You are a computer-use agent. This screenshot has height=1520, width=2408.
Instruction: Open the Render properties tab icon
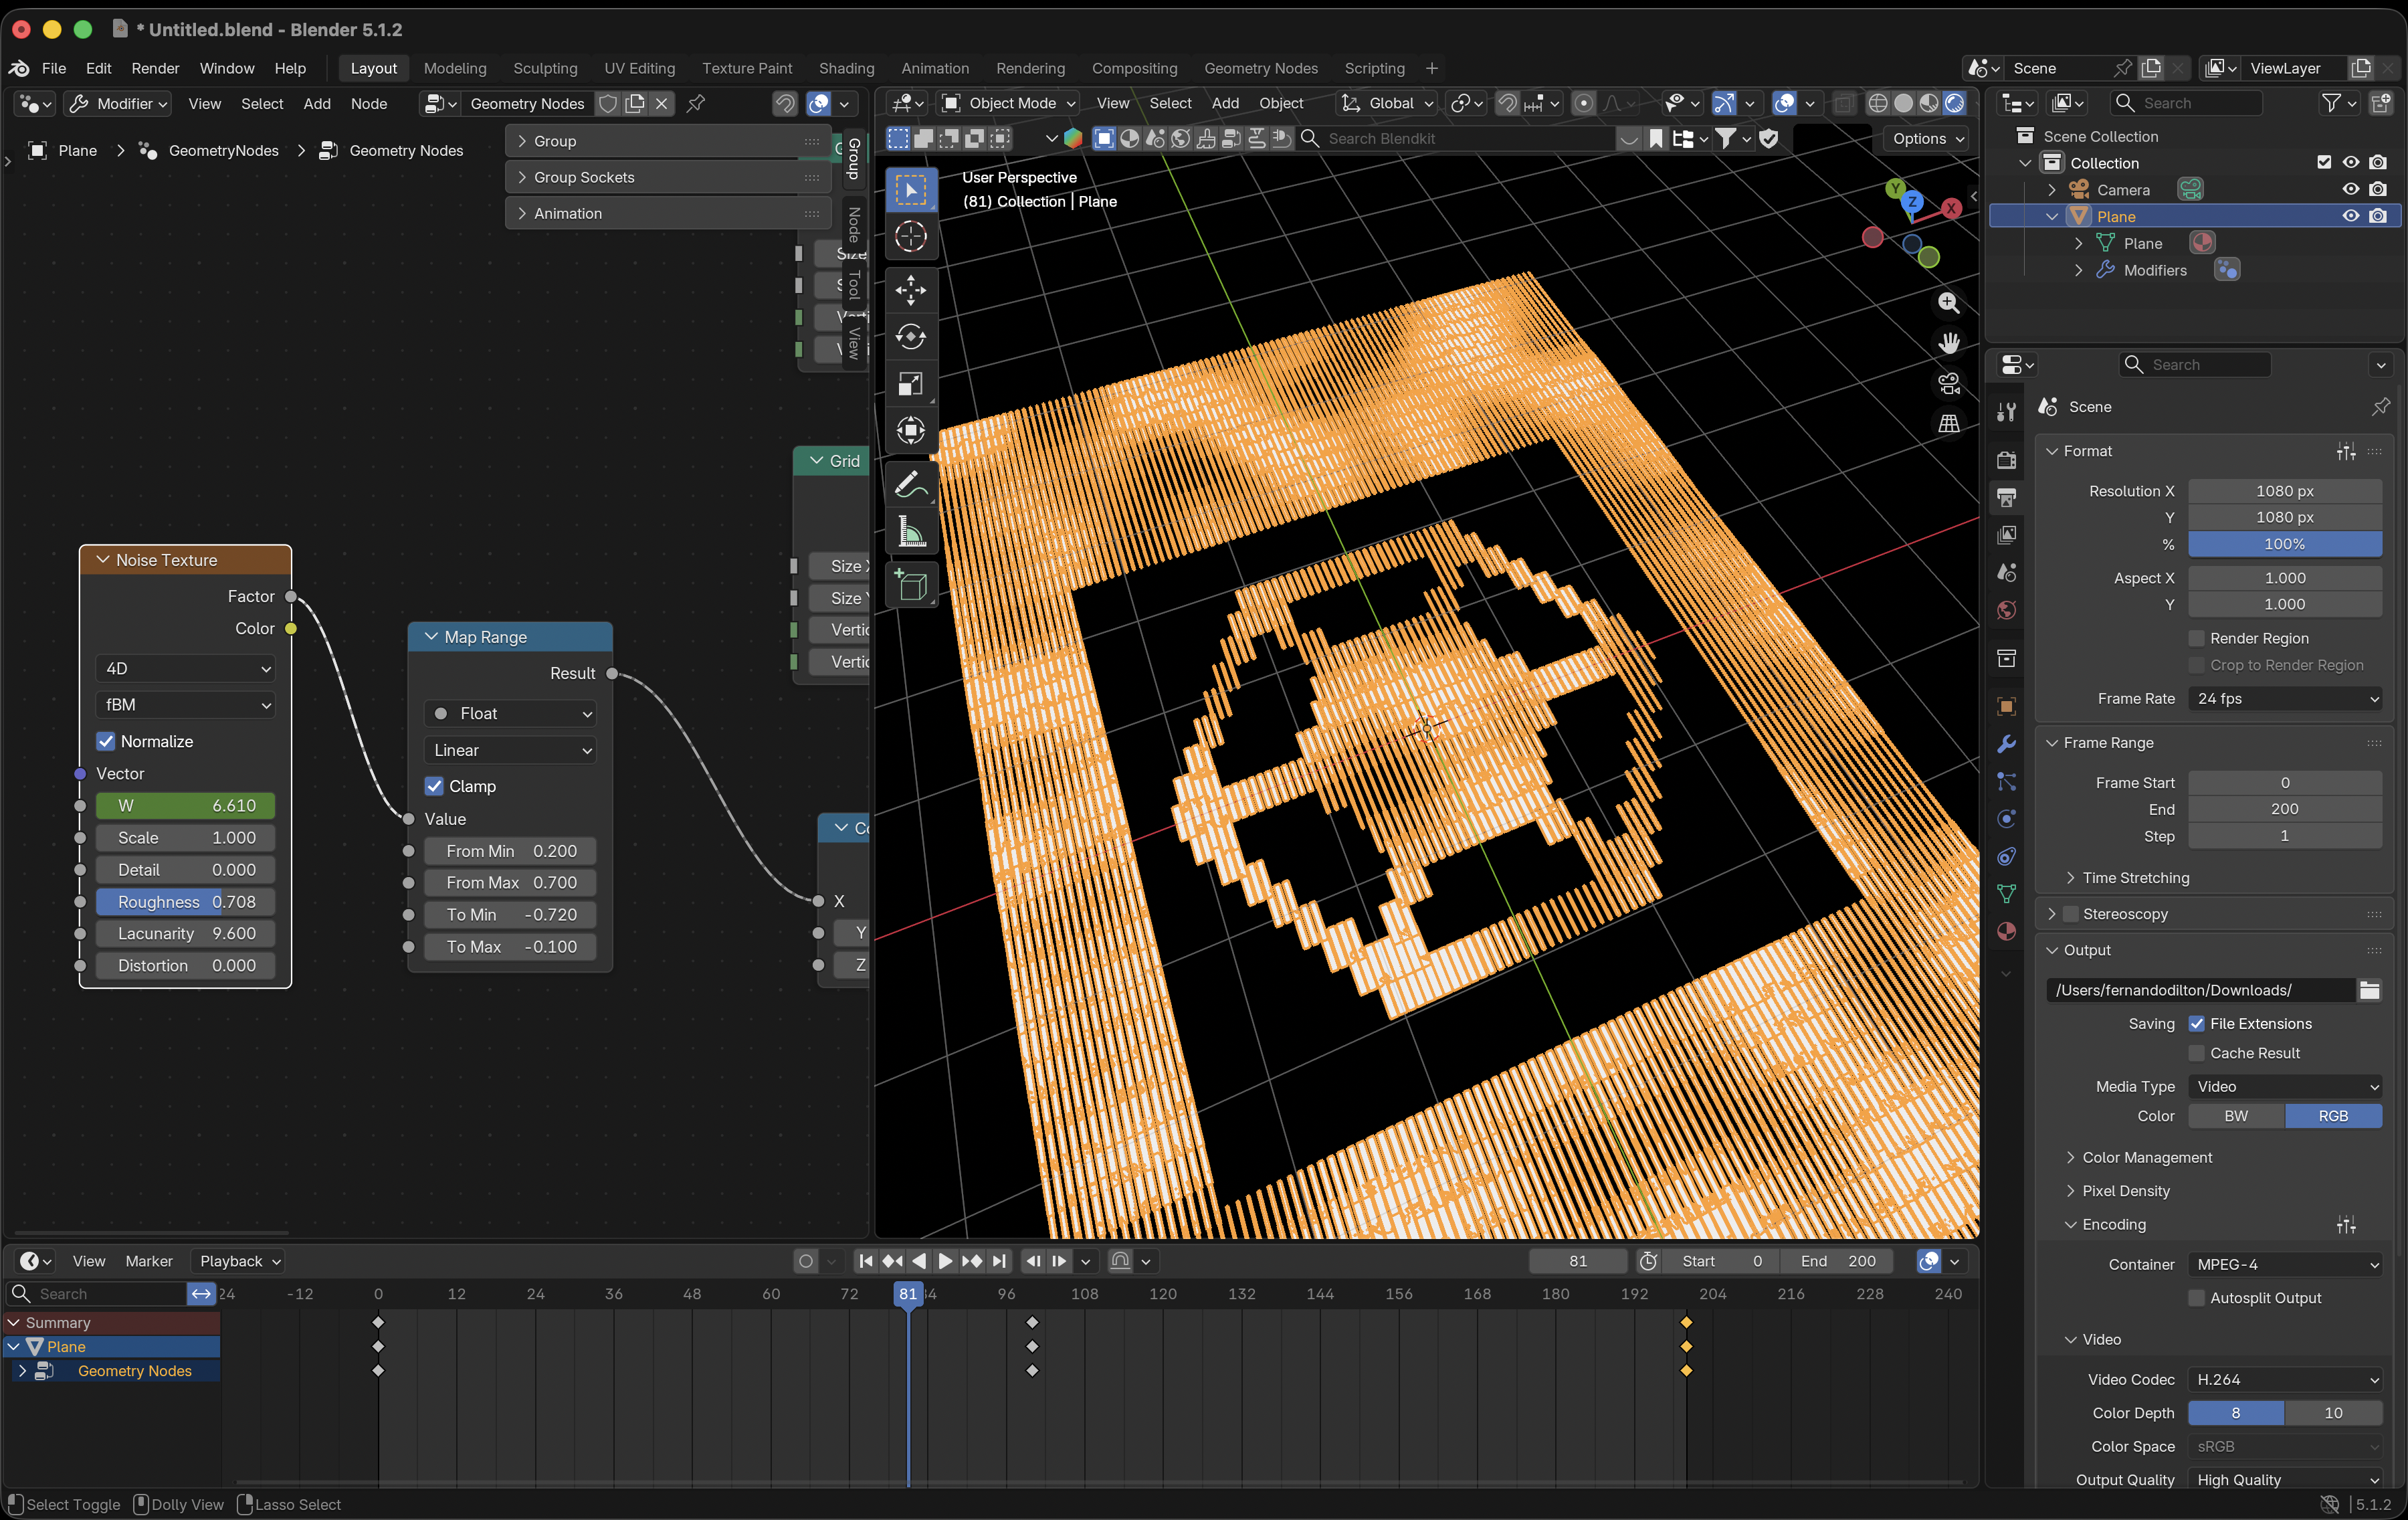tap(2006, 460)
